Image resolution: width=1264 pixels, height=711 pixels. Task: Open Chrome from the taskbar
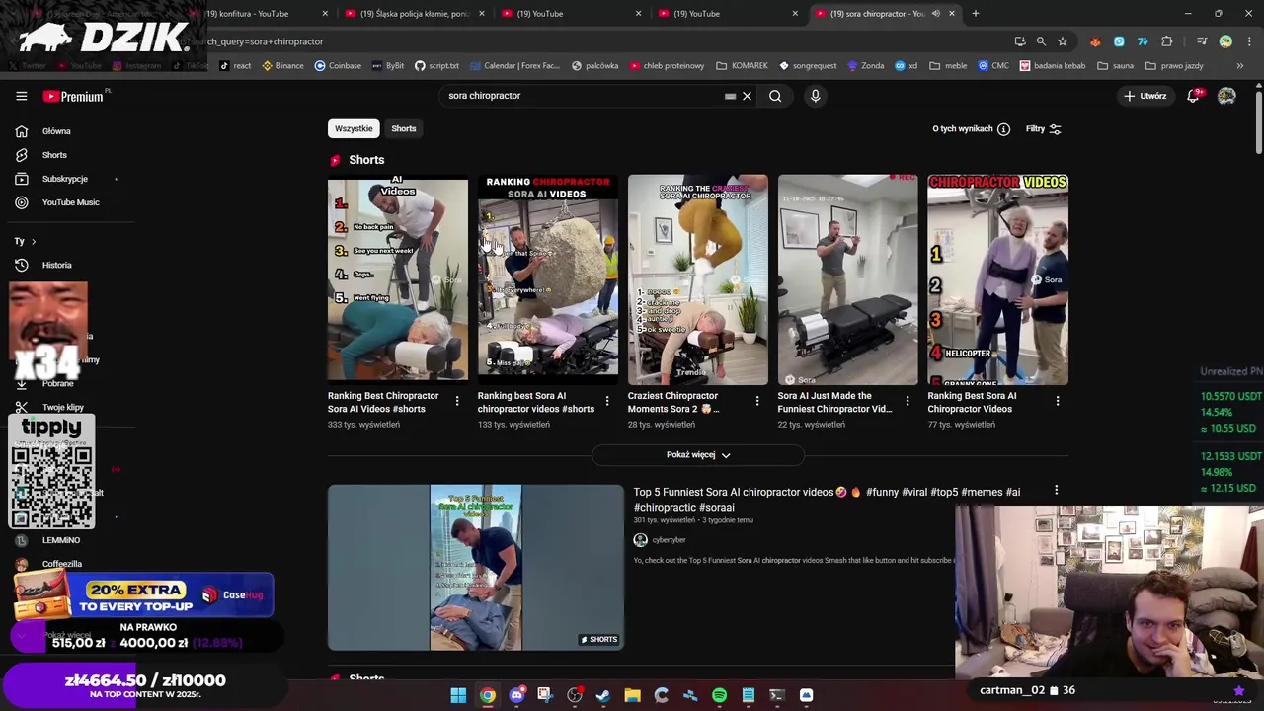click(x=488, y=695)
